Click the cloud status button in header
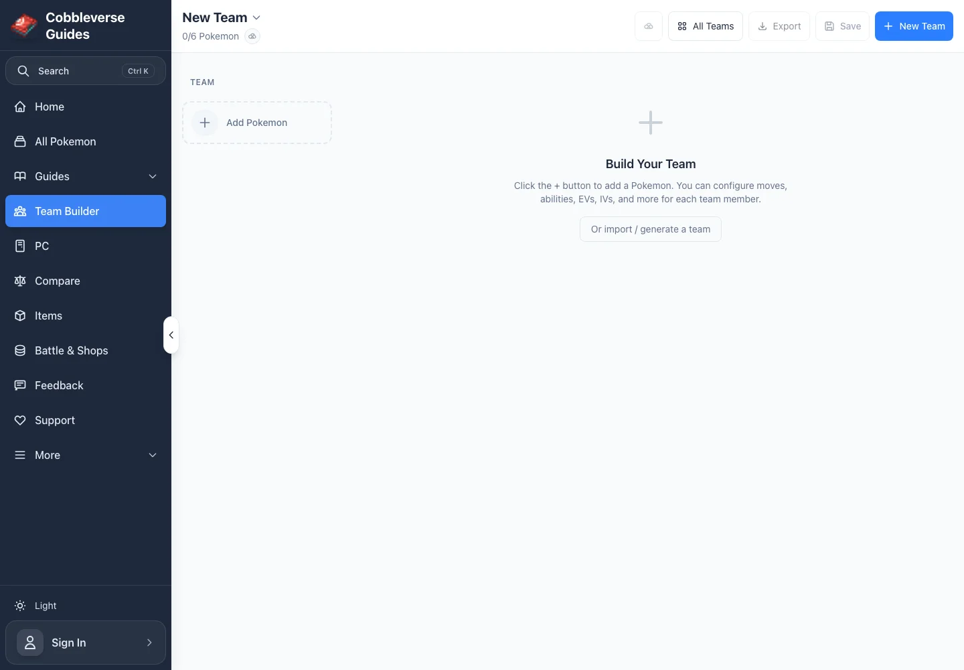 [x=649, y=26]
